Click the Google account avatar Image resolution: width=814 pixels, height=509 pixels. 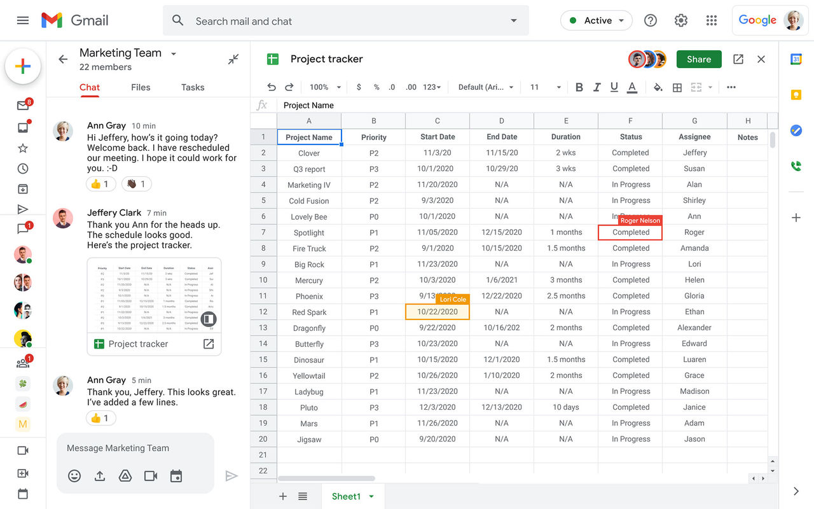794,20
